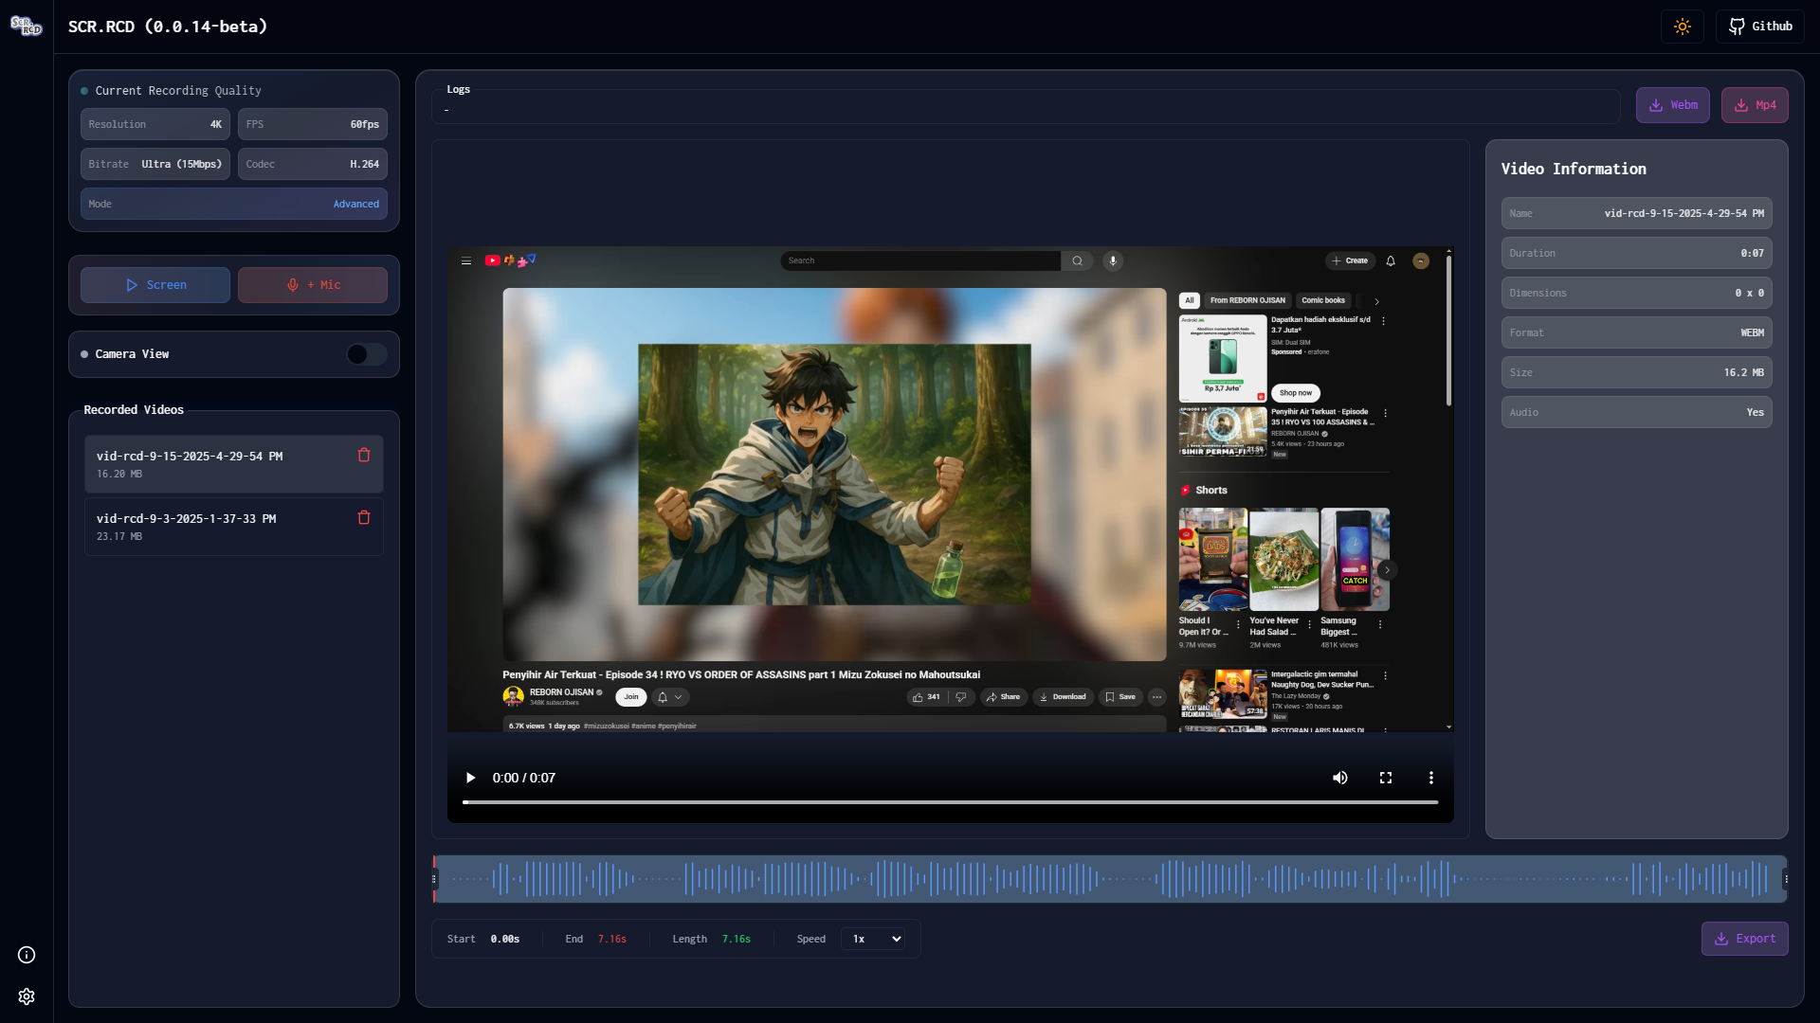Open the video player options menu
1820x1023 pixels.
coord(1430,778)
